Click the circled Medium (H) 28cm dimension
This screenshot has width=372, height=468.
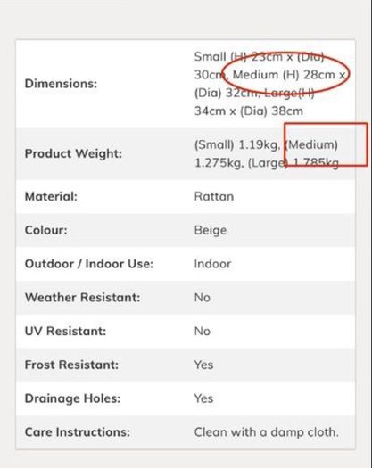[x=284, y=75]
